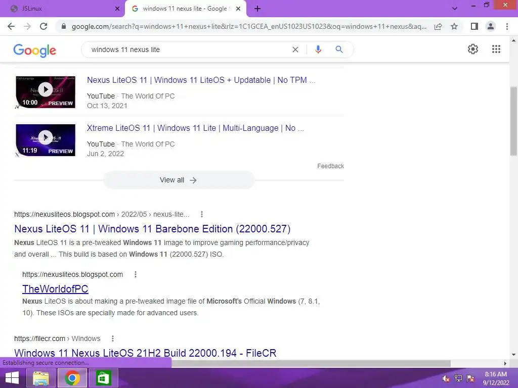Open options for nexusliteos 2022/05 result
Screen dimensions: 518x388
coord(202,214)
